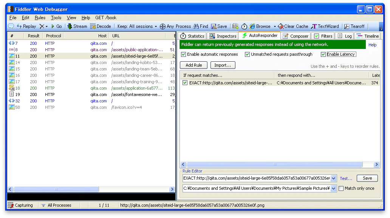Image resolution: width=390 pixels, height=218 pixels.
Task: Open Find sessions tool
Action: pos(201,26)
